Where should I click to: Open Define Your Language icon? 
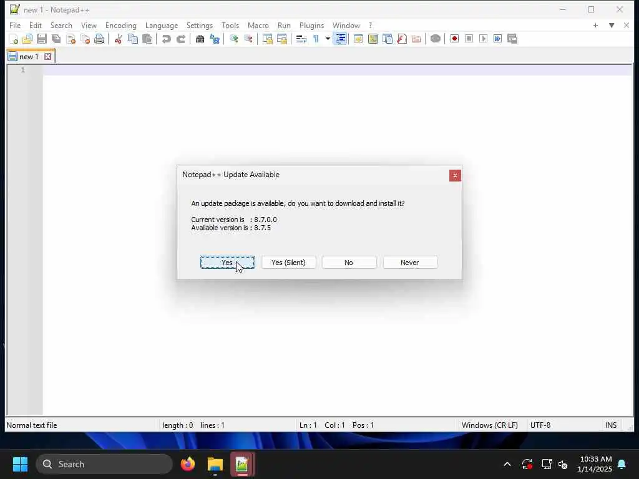point(359,39)
